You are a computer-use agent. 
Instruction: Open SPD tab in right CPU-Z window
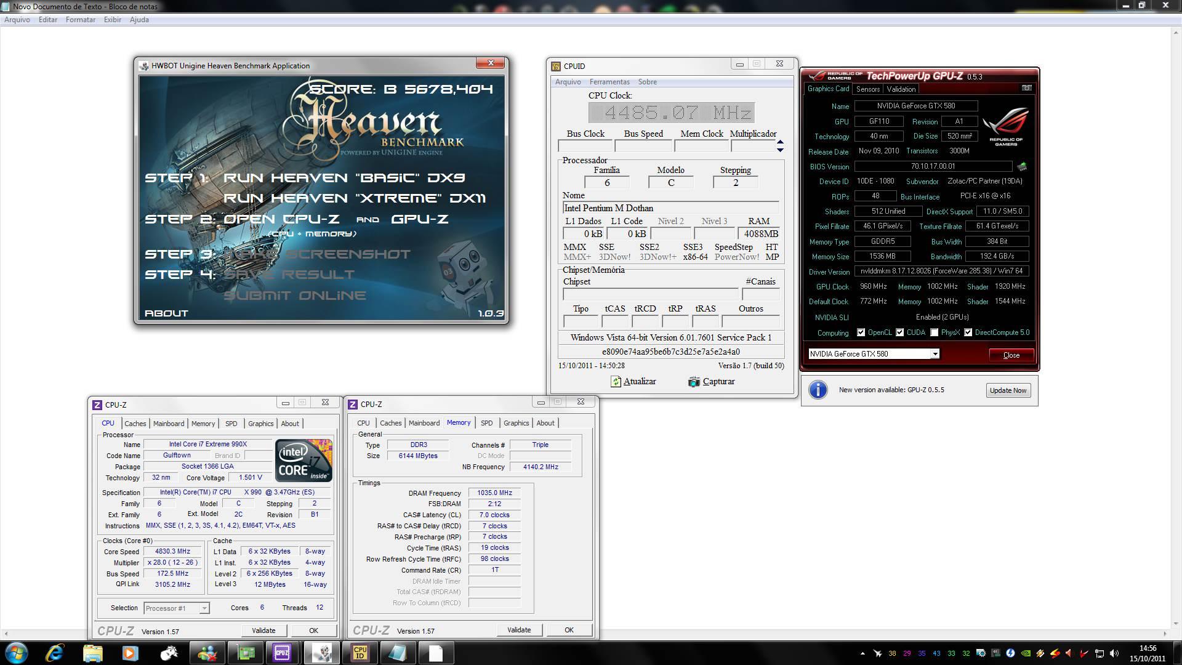pyautogui.click(x=486, y=423)
